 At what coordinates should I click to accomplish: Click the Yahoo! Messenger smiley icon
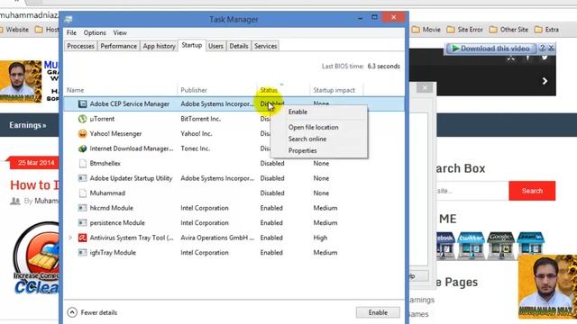[x=82, y=134]
